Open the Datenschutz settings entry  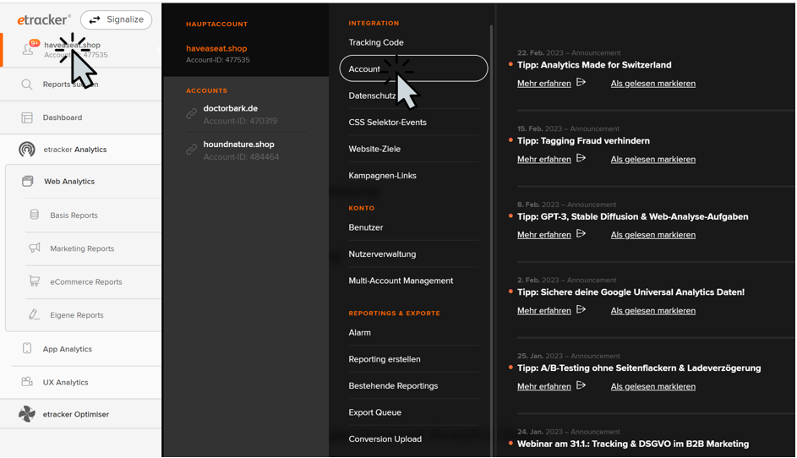(372, 95)
